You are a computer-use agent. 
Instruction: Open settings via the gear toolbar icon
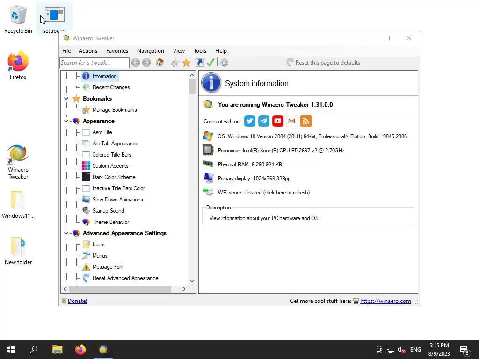[x=224, y=63]
